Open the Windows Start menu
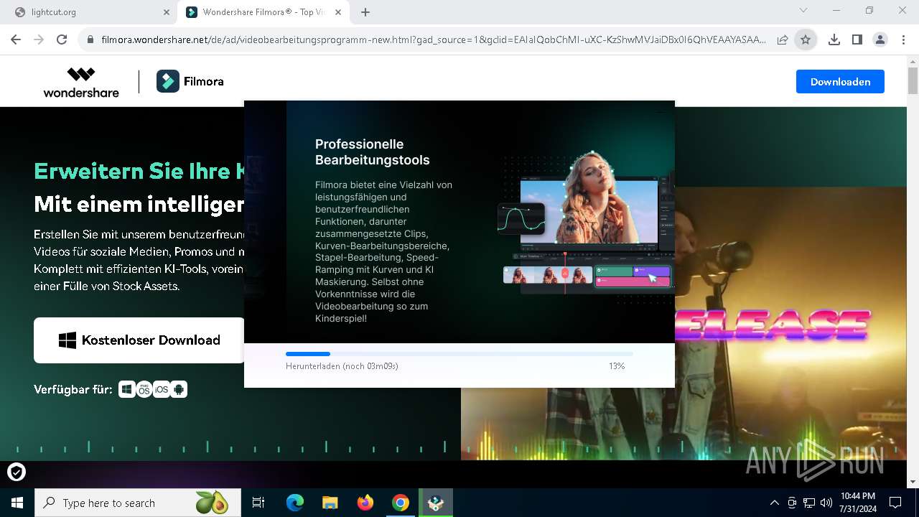Screen dimensions: 919x517 pyautogui.click(x=17, y=503)
